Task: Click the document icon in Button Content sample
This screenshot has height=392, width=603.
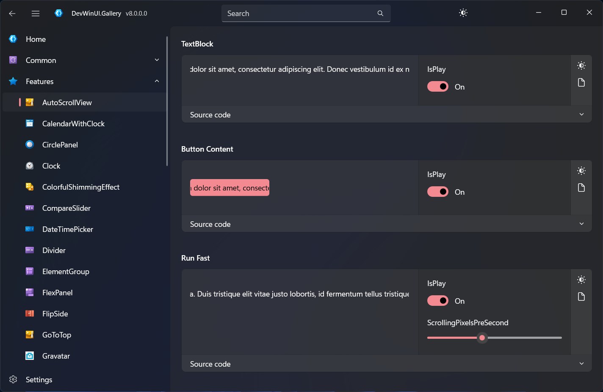Action: coord(581,188)
